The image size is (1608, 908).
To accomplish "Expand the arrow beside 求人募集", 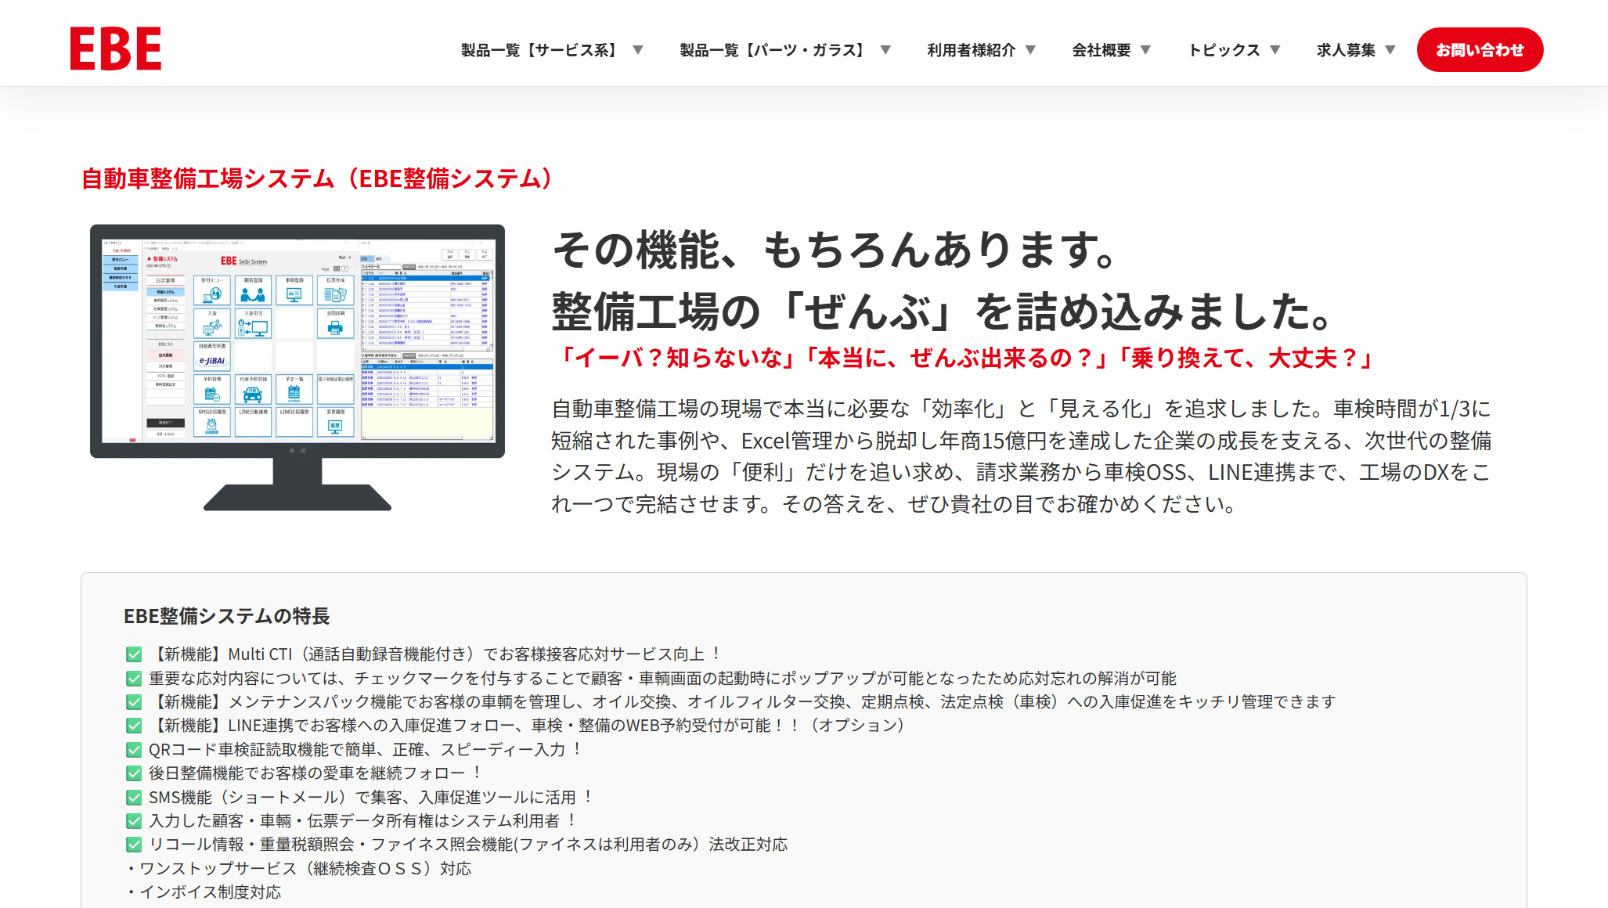I will pyautogui.click(x=1390, y=50).
